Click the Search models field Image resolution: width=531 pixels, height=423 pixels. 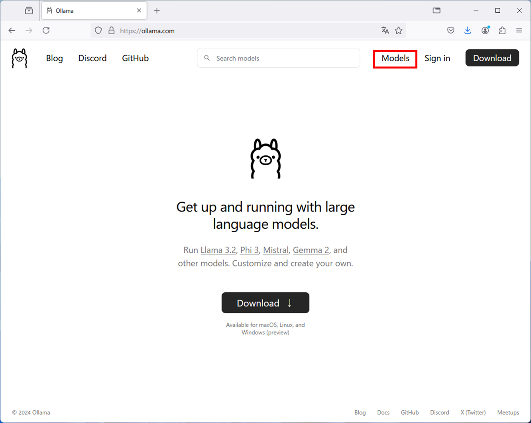tap(278, 58)
